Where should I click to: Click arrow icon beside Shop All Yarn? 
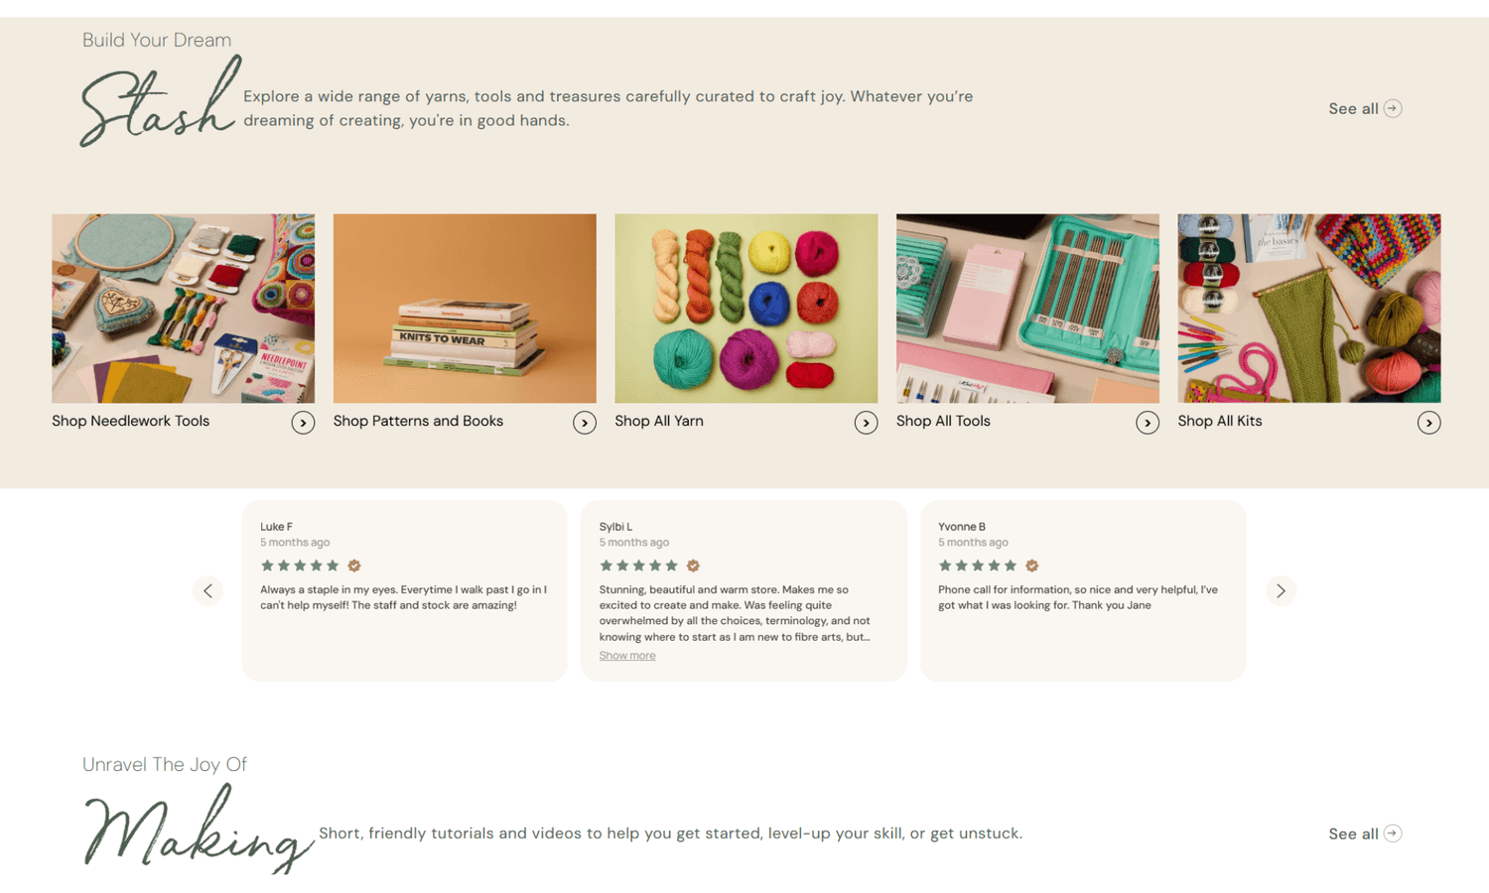(866, 423)
